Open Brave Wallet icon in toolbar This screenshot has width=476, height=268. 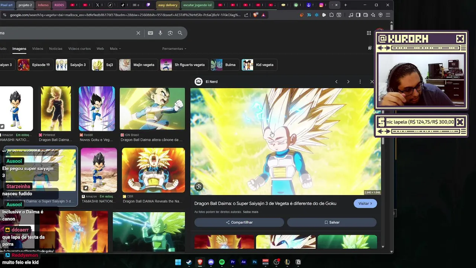tap(366, 15)
